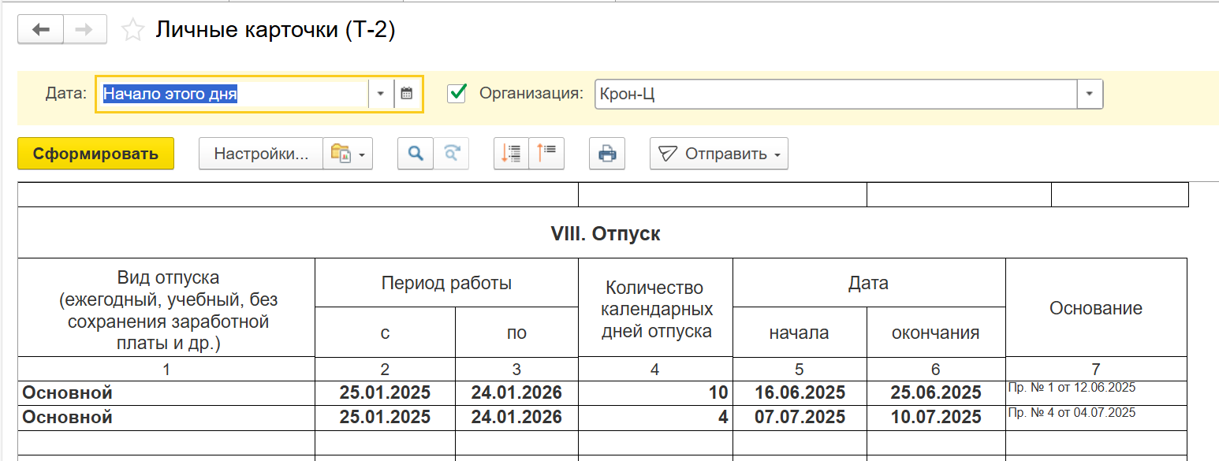This screenshot has width=1219, height=461.
Task: Select the Пр. № 4 от 04.07.2025 cell
Action: click(x=1096, y=417)
